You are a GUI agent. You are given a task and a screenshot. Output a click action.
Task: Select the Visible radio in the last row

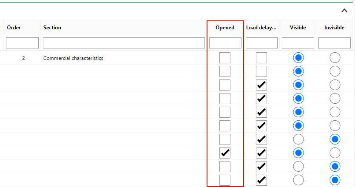click(x=298, y=180)
